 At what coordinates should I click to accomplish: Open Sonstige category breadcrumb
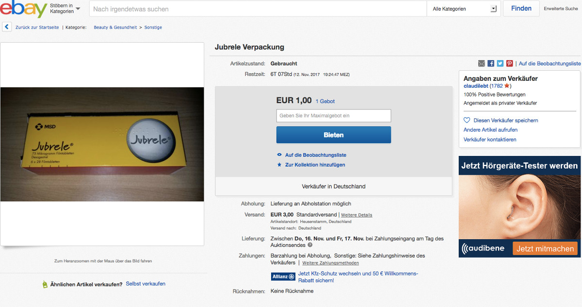[x=153, y=28]
